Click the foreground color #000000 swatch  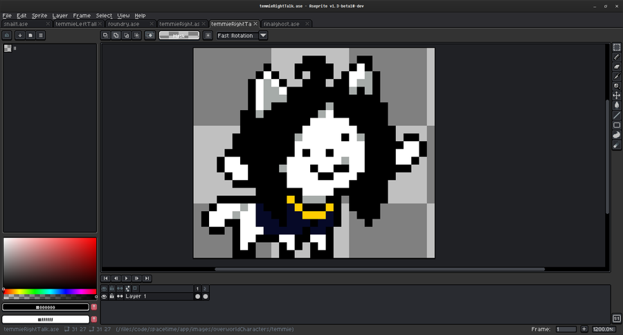click(46, 307)
